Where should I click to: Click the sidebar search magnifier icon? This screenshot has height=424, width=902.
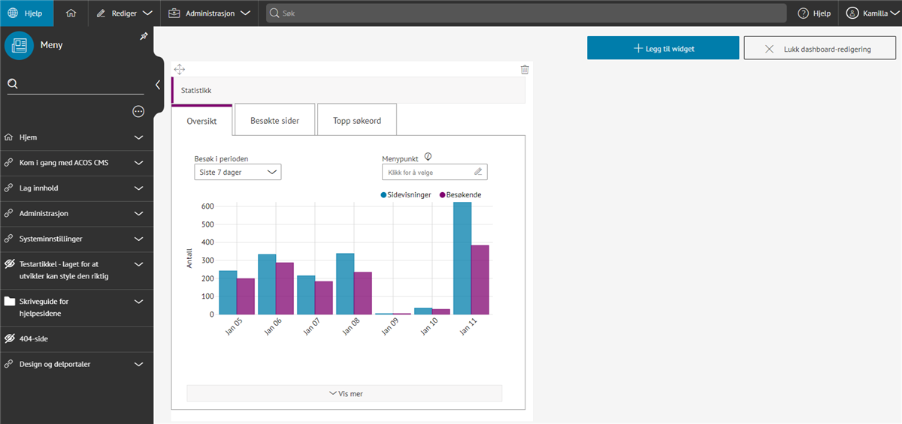13,84
